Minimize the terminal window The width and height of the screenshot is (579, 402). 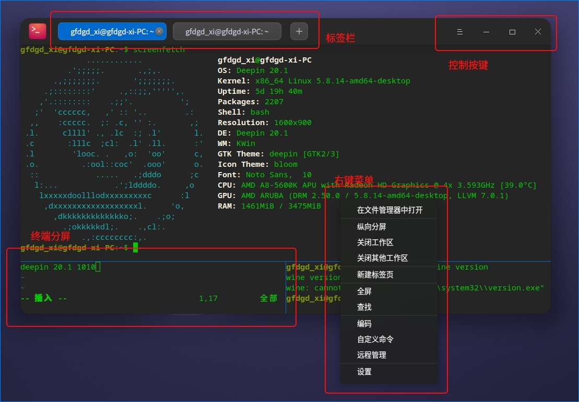tap(486, 32)
